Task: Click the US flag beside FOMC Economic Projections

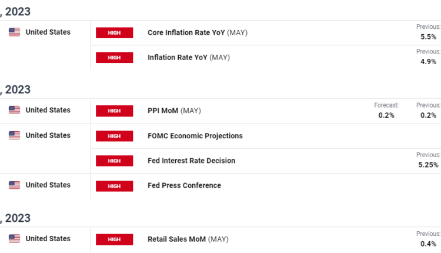Action: click(14, 135)
